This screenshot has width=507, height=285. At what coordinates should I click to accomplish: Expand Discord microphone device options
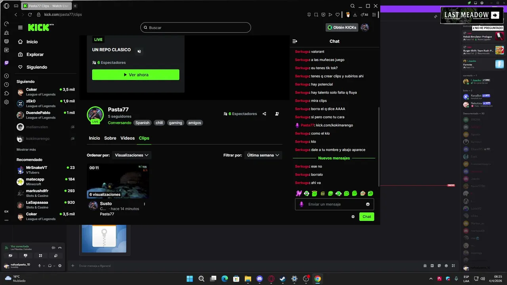tap(44, 266)
